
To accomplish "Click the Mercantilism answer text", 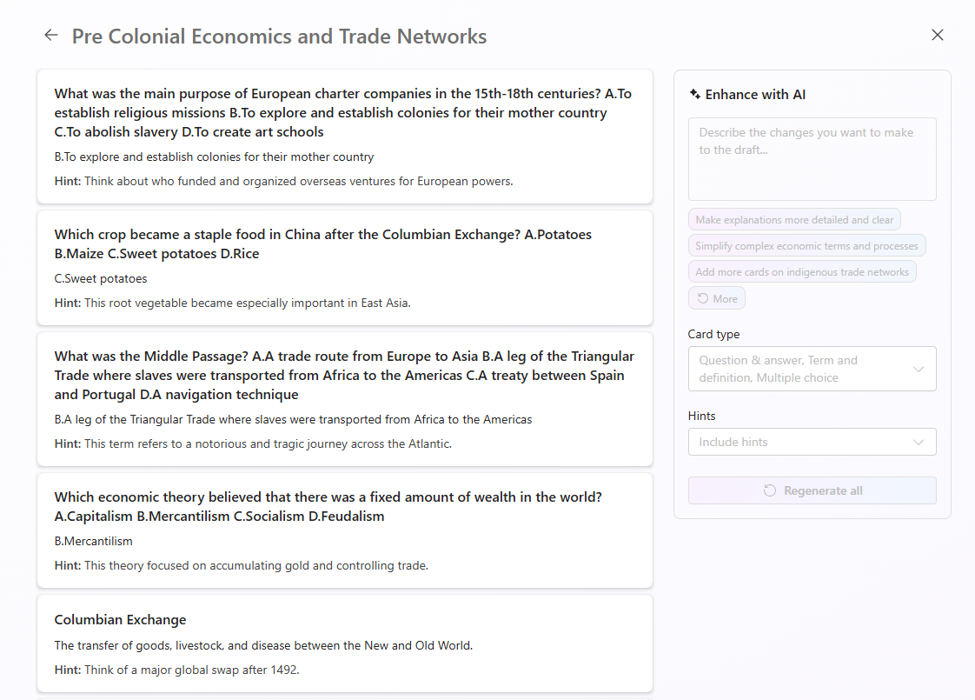I will [x=94, y=541].
